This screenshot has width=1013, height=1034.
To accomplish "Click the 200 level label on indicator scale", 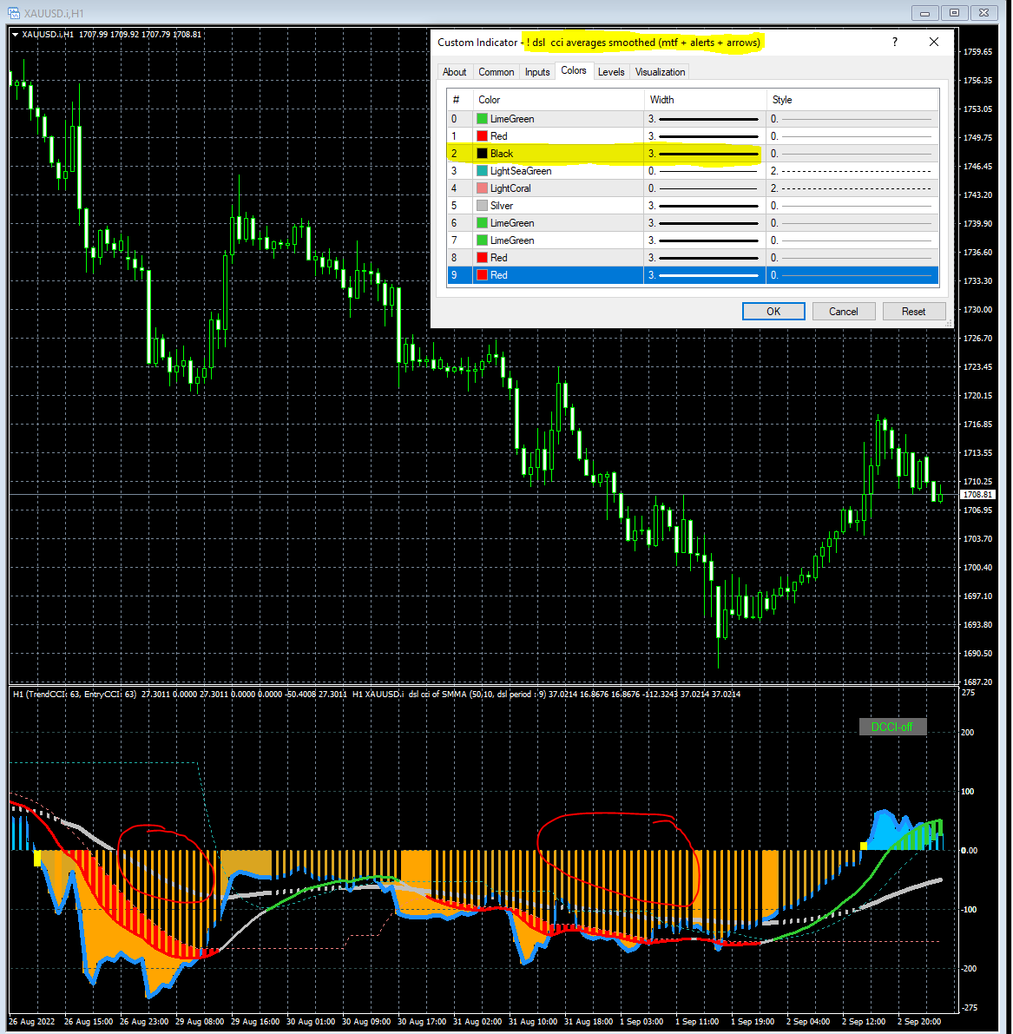I will pyautogui.click(x=968, y=732).
